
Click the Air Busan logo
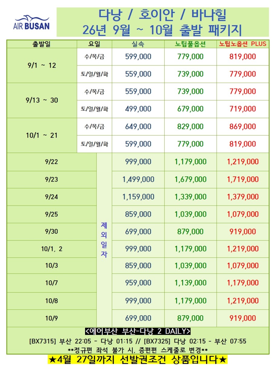31,23
